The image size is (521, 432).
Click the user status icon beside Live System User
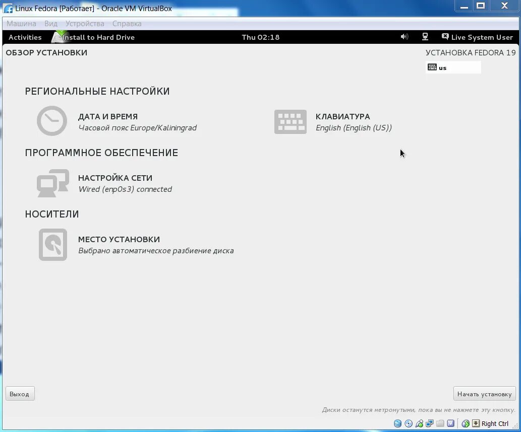pyautogui.click(x=445, y=37)
